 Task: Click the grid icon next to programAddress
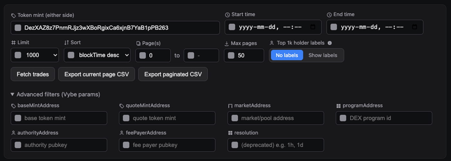pos(338,106)
